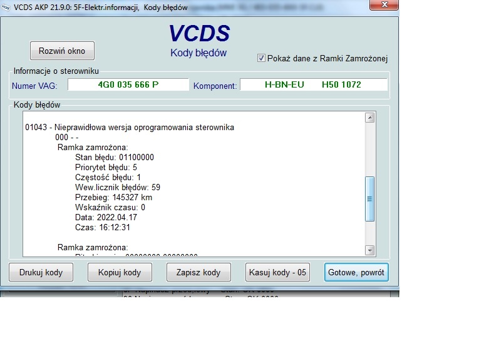This screenshot has height=361, width=484.
Task: Click the first Ramka zamrożona heading
Action: click(x=93, y=148)
